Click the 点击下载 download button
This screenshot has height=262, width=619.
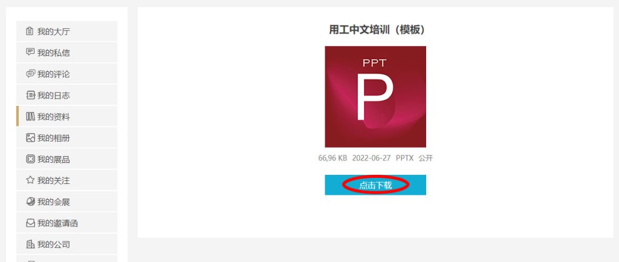point(375,185)
